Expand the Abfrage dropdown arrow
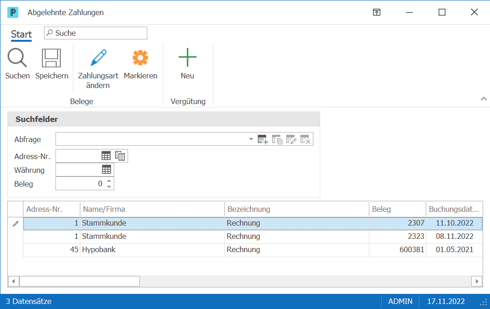This screenshot has width=490, height=309. pyautogui.click(x=251, y=139)
